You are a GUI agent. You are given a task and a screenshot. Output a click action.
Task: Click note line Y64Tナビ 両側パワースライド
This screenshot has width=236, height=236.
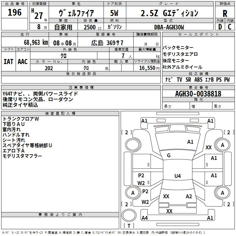pos(40,94)
